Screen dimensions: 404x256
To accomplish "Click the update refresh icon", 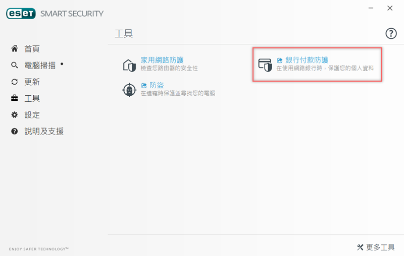I will point(15,82).
